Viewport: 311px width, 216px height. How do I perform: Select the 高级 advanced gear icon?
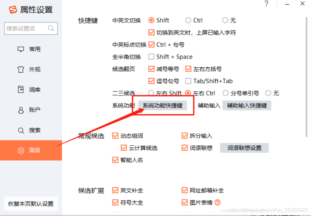[x=21, y=150]
